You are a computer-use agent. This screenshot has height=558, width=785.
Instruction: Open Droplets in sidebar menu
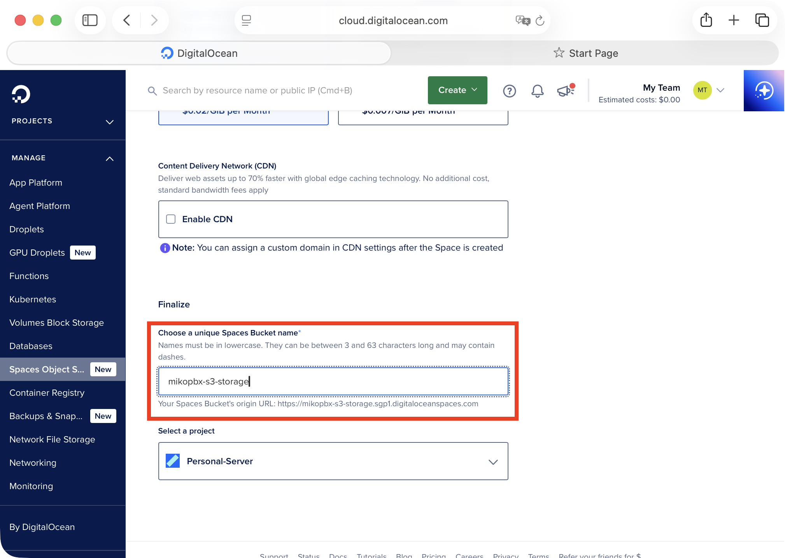[x=26, y=229]
